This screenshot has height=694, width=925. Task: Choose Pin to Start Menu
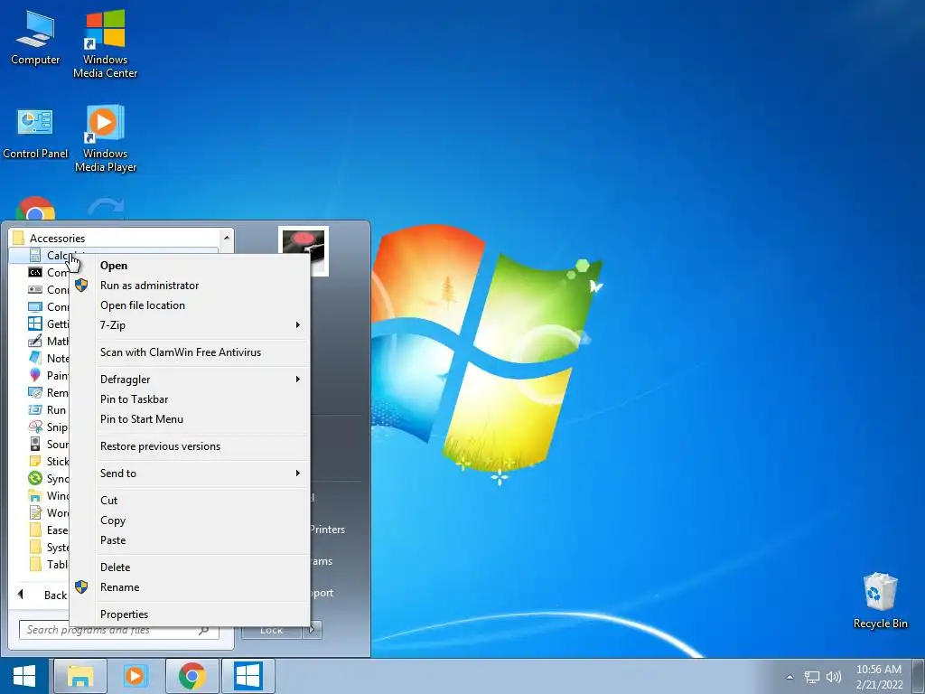pyautogui.click(x=190, y=419)
